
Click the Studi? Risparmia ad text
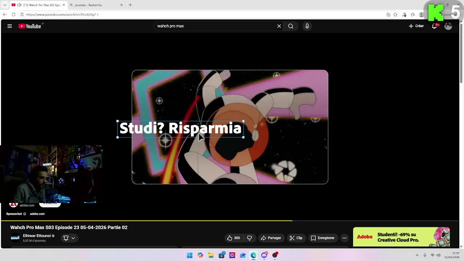tap(180, 129)
